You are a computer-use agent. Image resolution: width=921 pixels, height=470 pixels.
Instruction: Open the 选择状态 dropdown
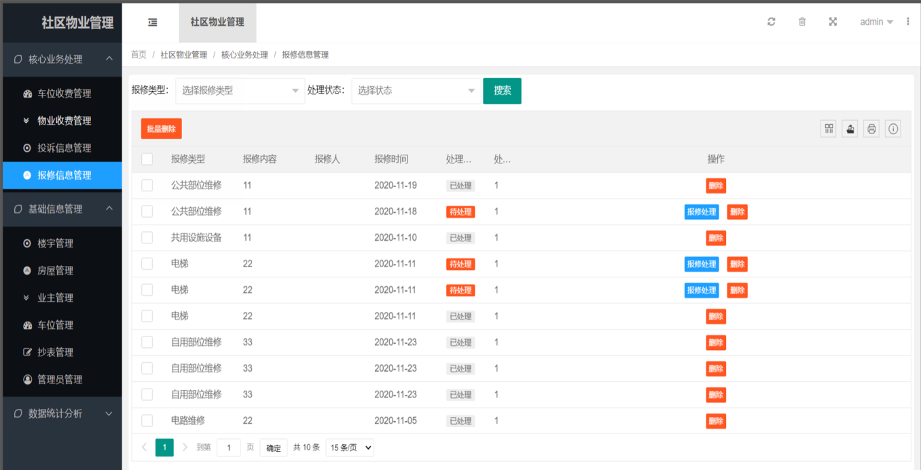(x=416, y=91)
